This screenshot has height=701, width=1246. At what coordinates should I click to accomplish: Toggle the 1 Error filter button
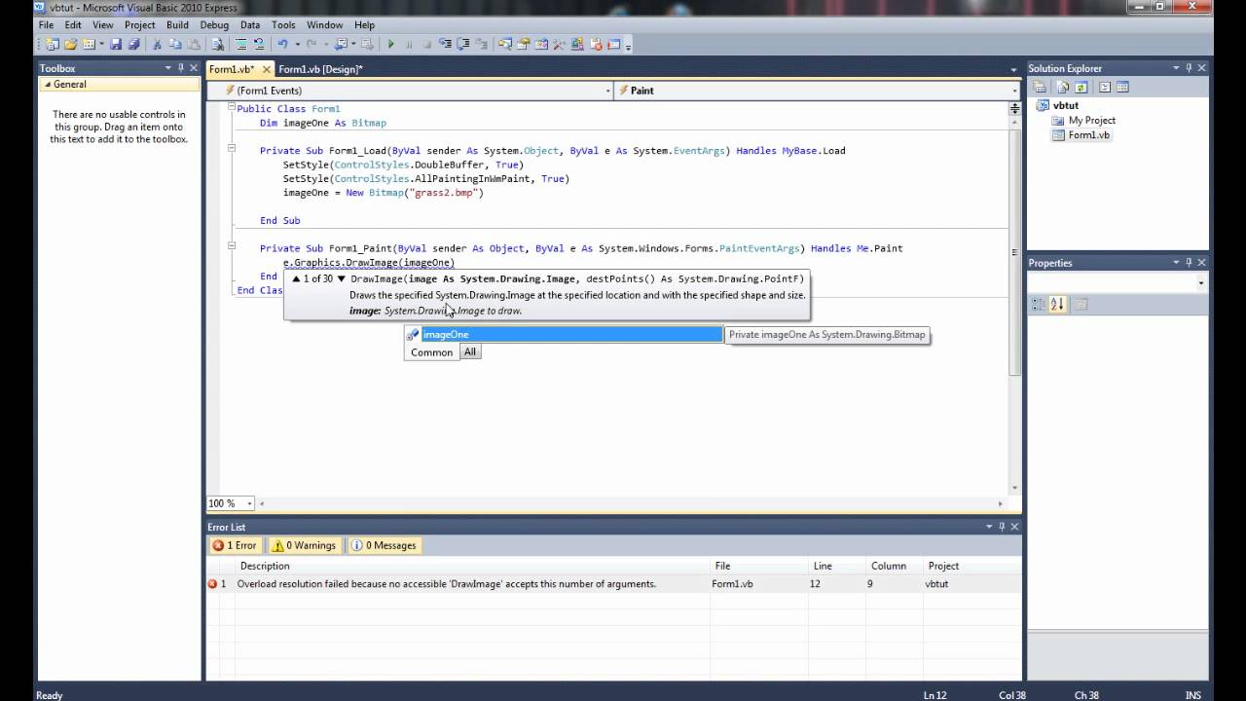click(x=235, y=545)
